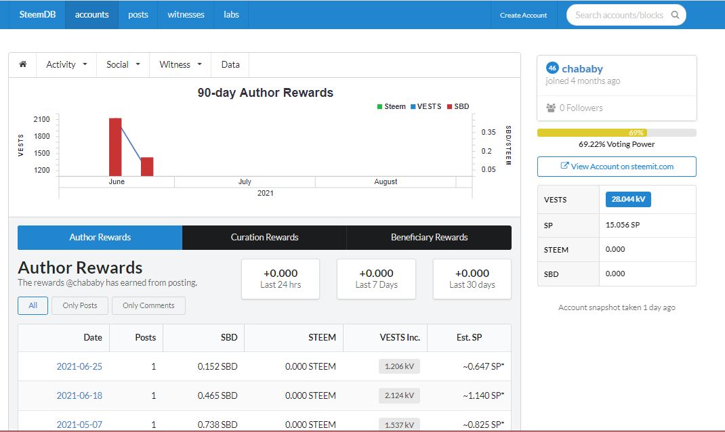
Task: Click the 0 Followers text
Action: point(581,108)
